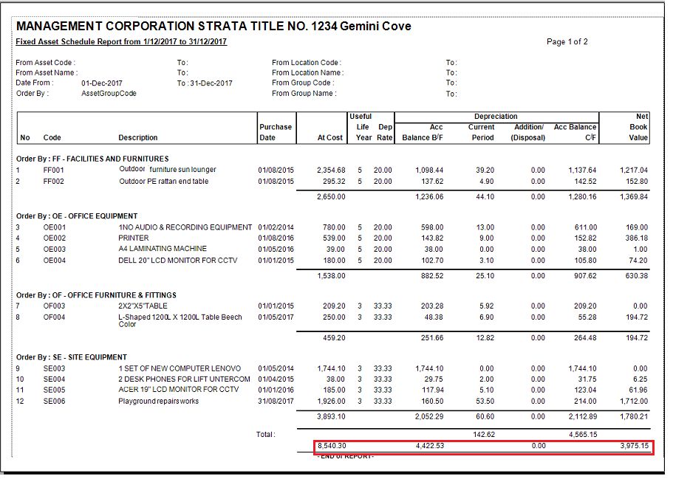Click the AssetGroupCode order by value
This screenshot has height=482, width=673.
pyautogui.click(x=109, y=94)
